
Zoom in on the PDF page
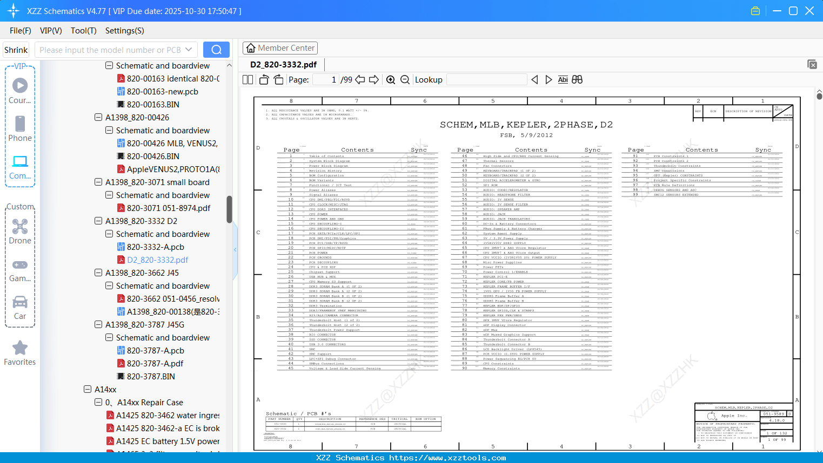tap(391, 80)
